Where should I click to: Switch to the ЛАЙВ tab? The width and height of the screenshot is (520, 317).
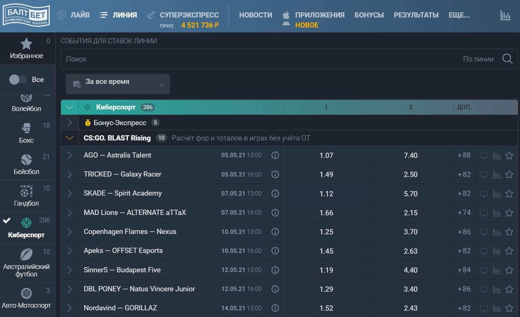(x=74, y=15)
